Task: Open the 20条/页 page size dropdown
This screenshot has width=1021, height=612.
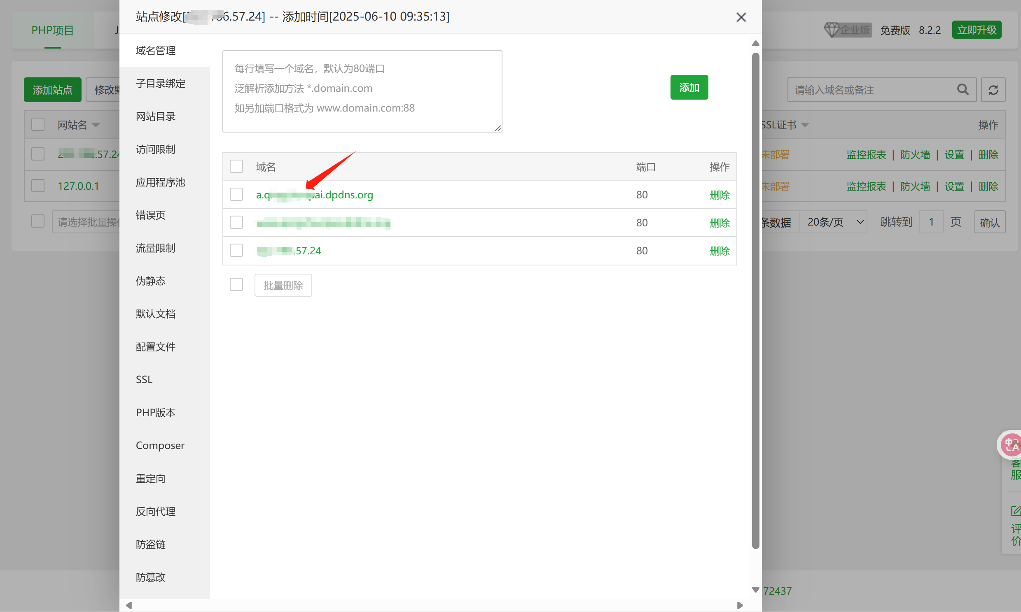Action: tap(833, 222)
